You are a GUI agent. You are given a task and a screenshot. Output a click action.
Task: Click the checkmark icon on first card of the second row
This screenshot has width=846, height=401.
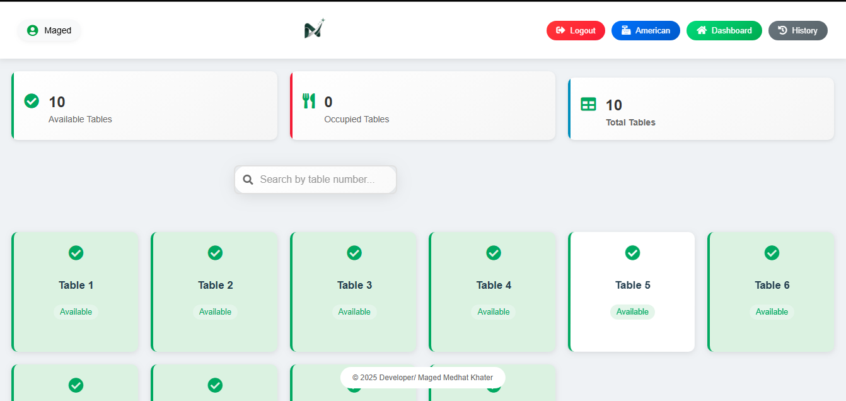click(x=76, y=385)
